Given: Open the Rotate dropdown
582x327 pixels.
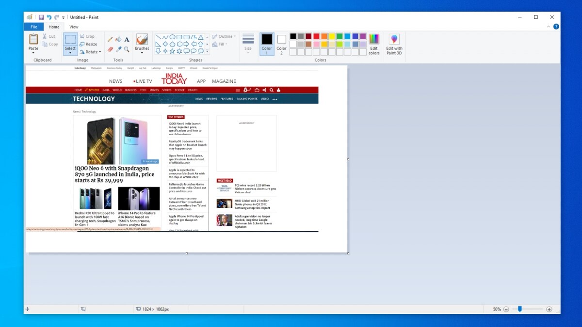Looking at the screenshot, I should 90,52.
